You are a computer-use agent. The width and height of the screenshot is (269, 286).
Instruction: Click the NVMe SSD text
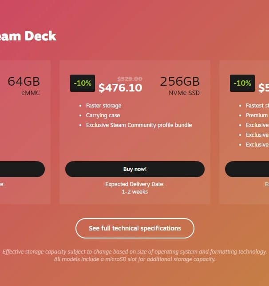184,93
